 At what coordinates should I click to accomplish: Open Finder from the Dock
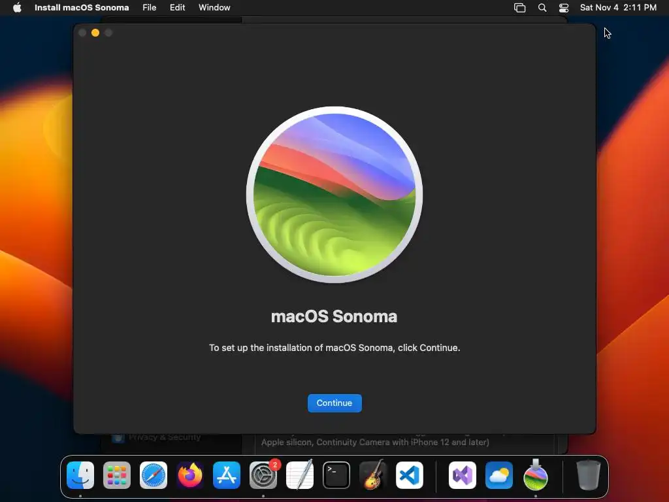click(80, 475)
